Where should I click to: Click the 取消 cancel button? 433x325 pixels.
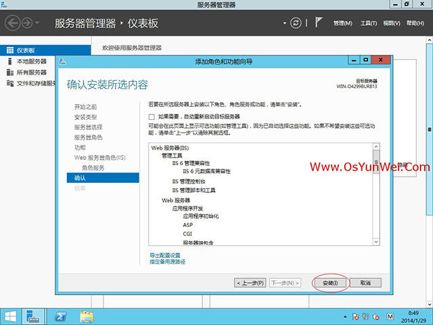tap(365, 283)
